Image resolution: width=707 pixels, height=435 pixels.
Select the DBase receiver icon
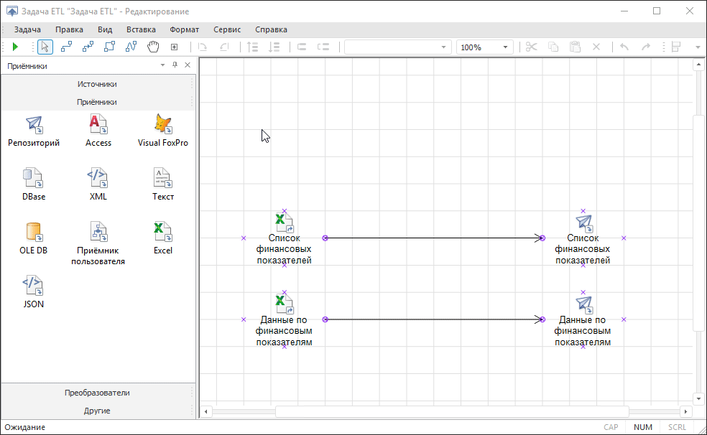33,178
